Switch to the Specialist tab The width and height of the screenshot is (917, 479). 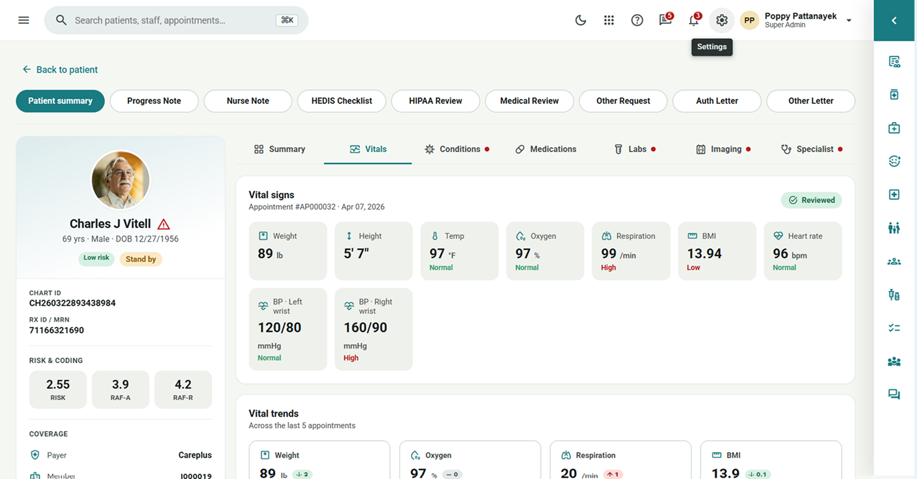pyautogui.click(x=811, y=149)
